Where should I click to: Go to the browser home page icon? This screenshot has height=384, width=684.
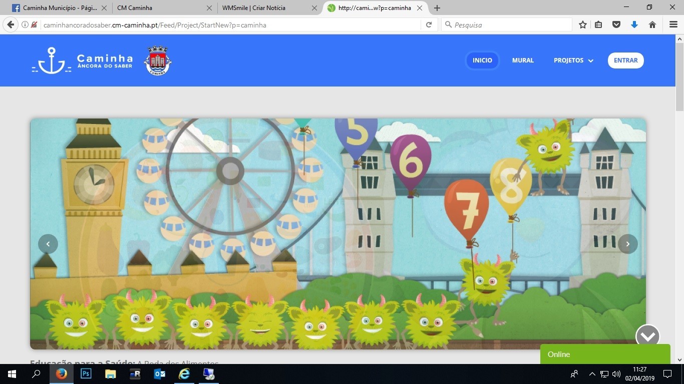pos(652,24)
